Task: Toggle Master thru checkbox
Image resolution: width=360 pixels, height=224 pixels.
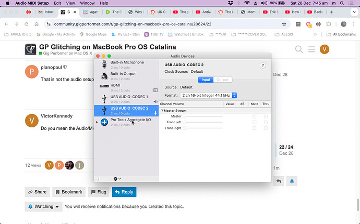Action: [266, 116]
